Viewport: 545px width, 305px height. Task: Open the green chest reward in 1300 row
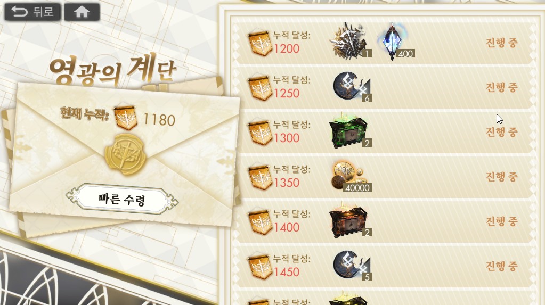click(x=349, y=131)
